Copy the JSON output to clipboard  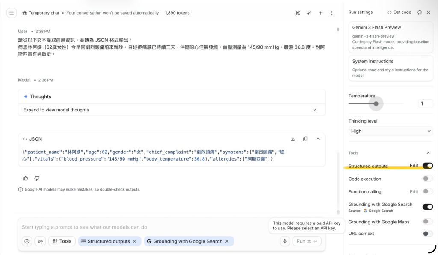(305, 139)
